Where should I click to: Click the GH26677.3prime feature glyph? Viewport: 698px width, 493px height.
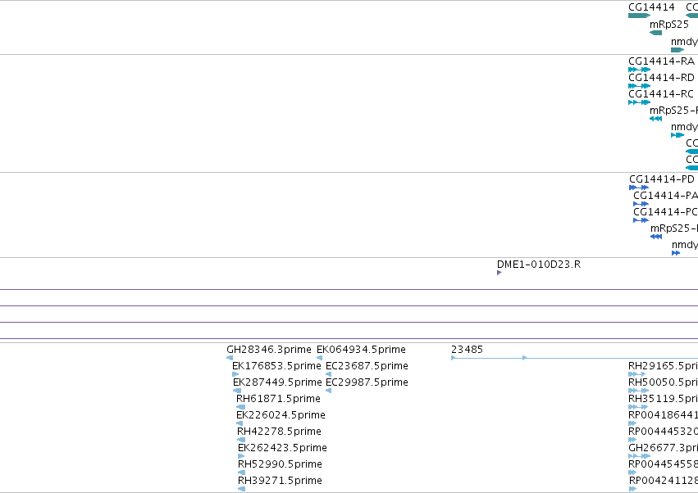tap(639, 456)
